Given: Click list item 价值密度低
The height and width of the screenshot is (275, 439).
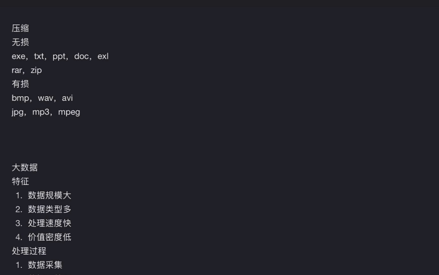Looking at the screenshot, I should point(49,237).
